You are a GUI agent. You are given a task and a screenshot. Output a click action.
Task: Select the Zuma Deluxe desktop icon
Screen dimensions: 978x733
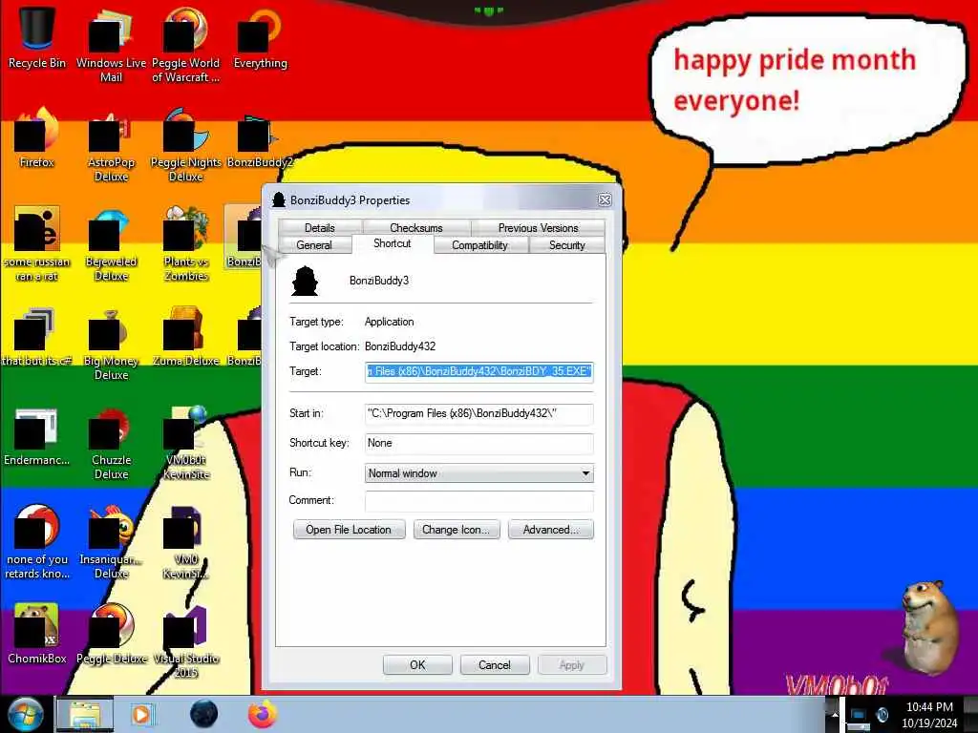click(x=186, y=337)
